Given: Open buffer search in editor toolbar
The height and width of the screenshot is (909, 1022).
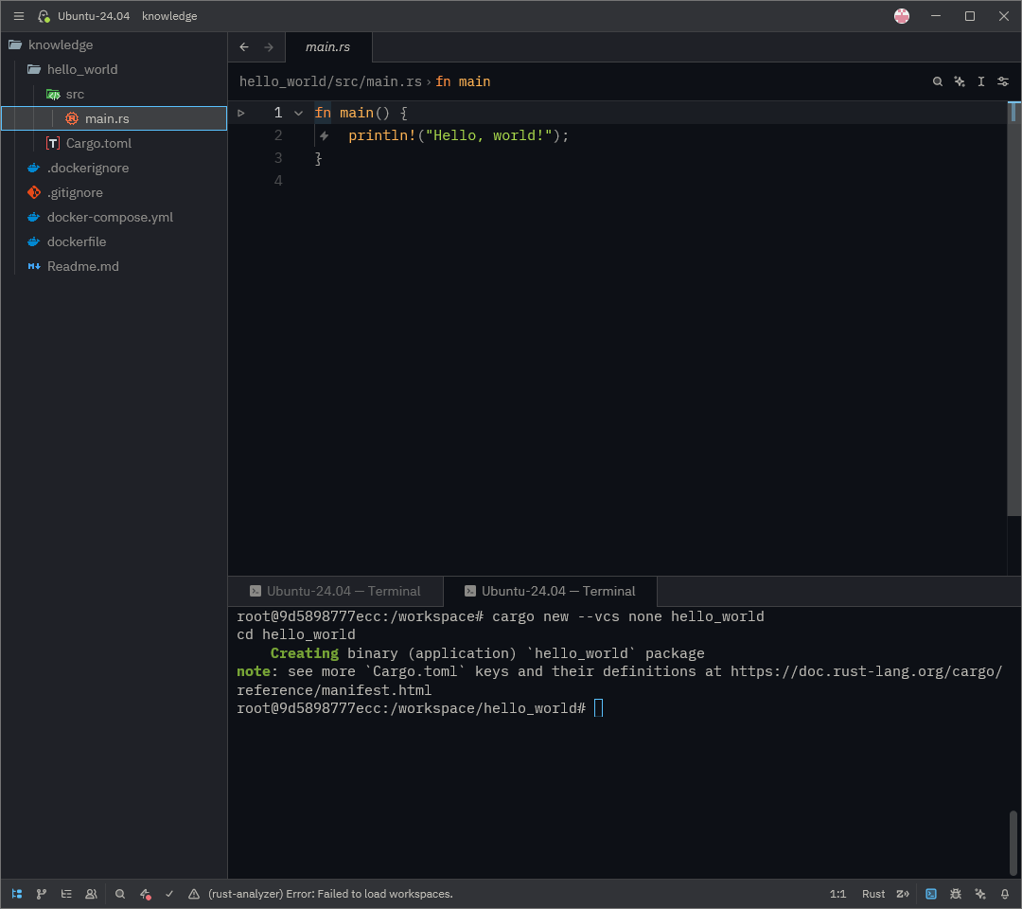Looking at the screenshot, I should point(937,81).
